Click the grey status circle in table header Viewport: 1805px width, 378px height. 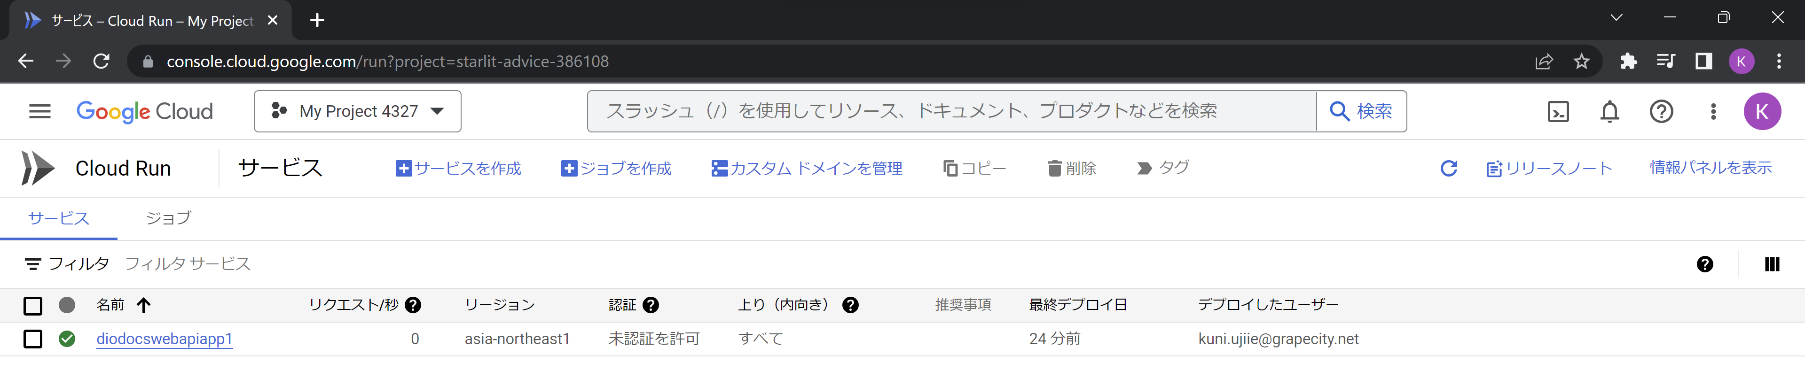click(67, 305)
